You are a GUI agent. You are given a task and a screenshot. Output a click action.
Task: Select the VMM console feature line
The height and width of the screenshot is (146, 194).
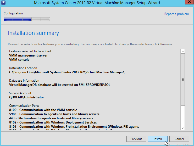click(x=19, y=60)
